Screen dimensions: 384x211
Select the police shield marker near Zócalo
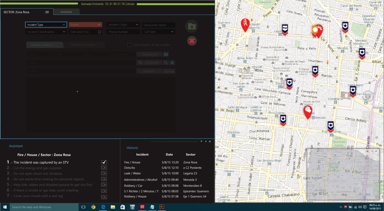click(289, 83)
